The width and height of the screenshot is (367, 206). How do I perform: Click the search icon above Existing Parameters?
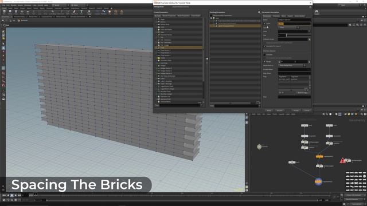[x=259, y=12]
